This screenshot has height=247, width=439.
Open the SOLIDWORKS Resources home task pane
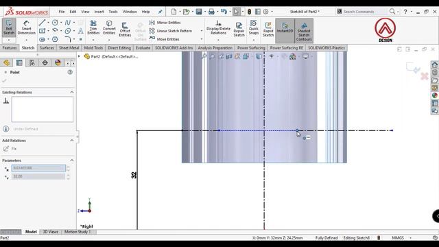pos(434,64)
